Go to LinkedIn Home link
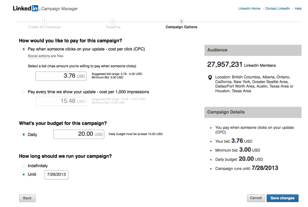The width and height of the screenshot is (308, 207). pyautogui.click(x=249, y=8)
